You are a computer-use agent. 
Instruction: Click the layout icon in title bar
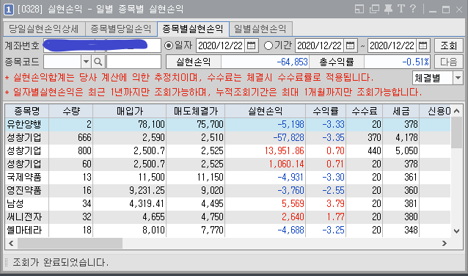(359, 9)
